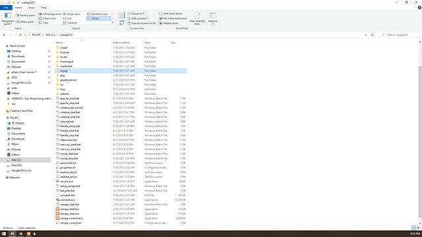Select Medium icons layout
The image size is (422, 237).
coord(98,14)
